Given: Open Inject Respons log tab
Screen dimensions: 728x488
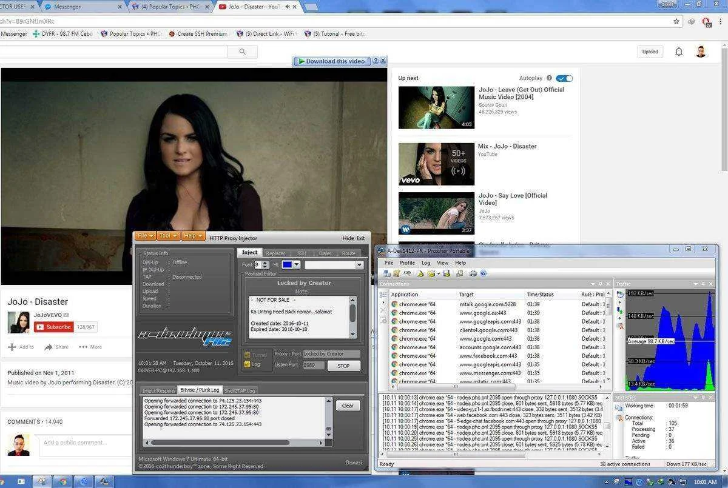Looking at the screenshot, I should pos(158,390).
